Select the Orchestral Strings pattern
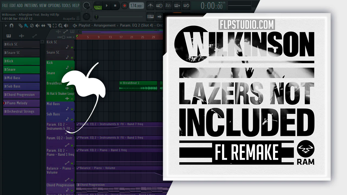This screenshot has height=195, width=347. click(x=21, y=111)
